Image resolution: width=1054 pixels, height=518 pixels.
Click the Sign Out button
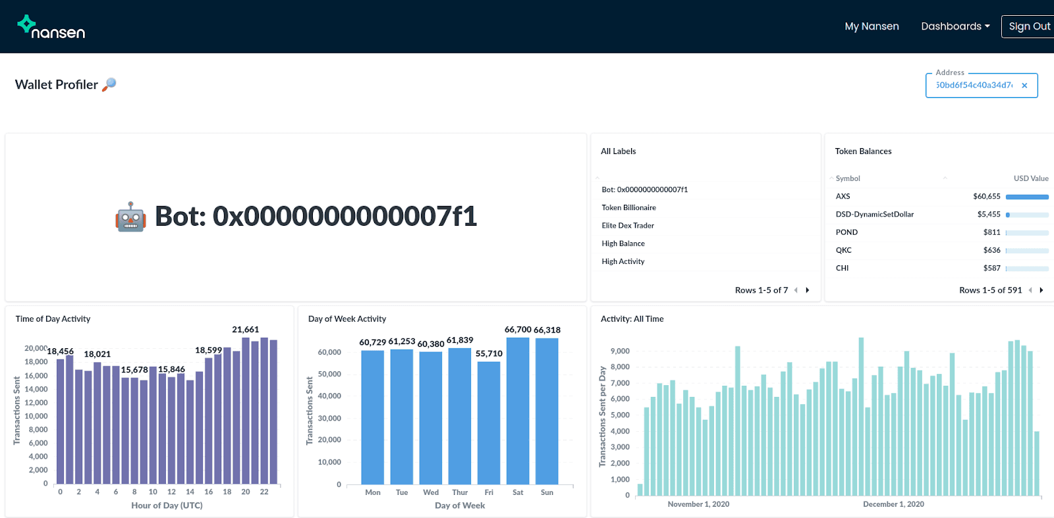pyautogui.click(x=1029, y=26)
